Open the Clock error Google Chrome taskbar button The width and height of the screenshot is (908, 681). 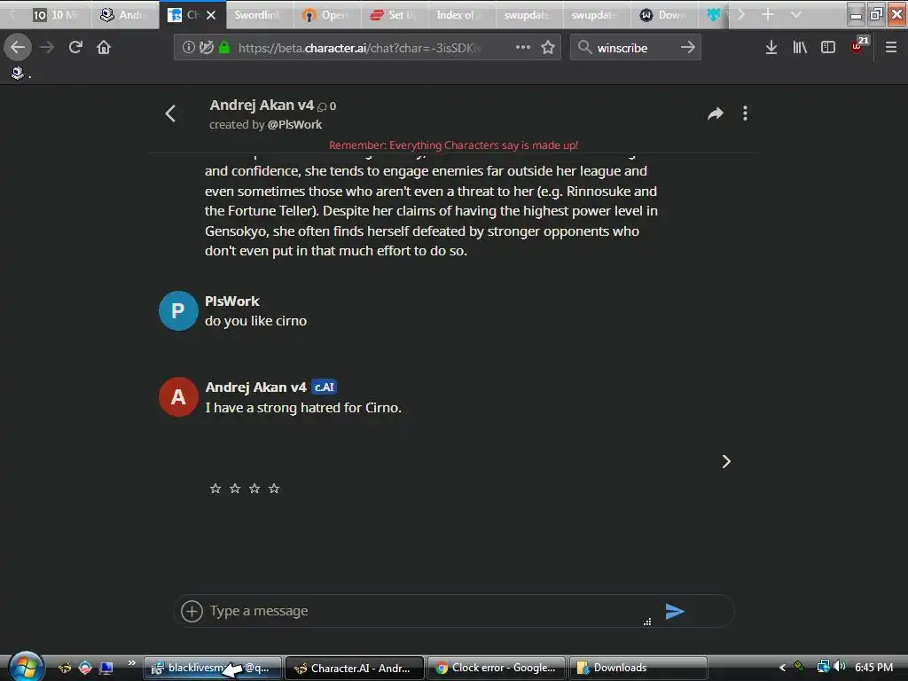pyautogui.click(x=497, y=669)
